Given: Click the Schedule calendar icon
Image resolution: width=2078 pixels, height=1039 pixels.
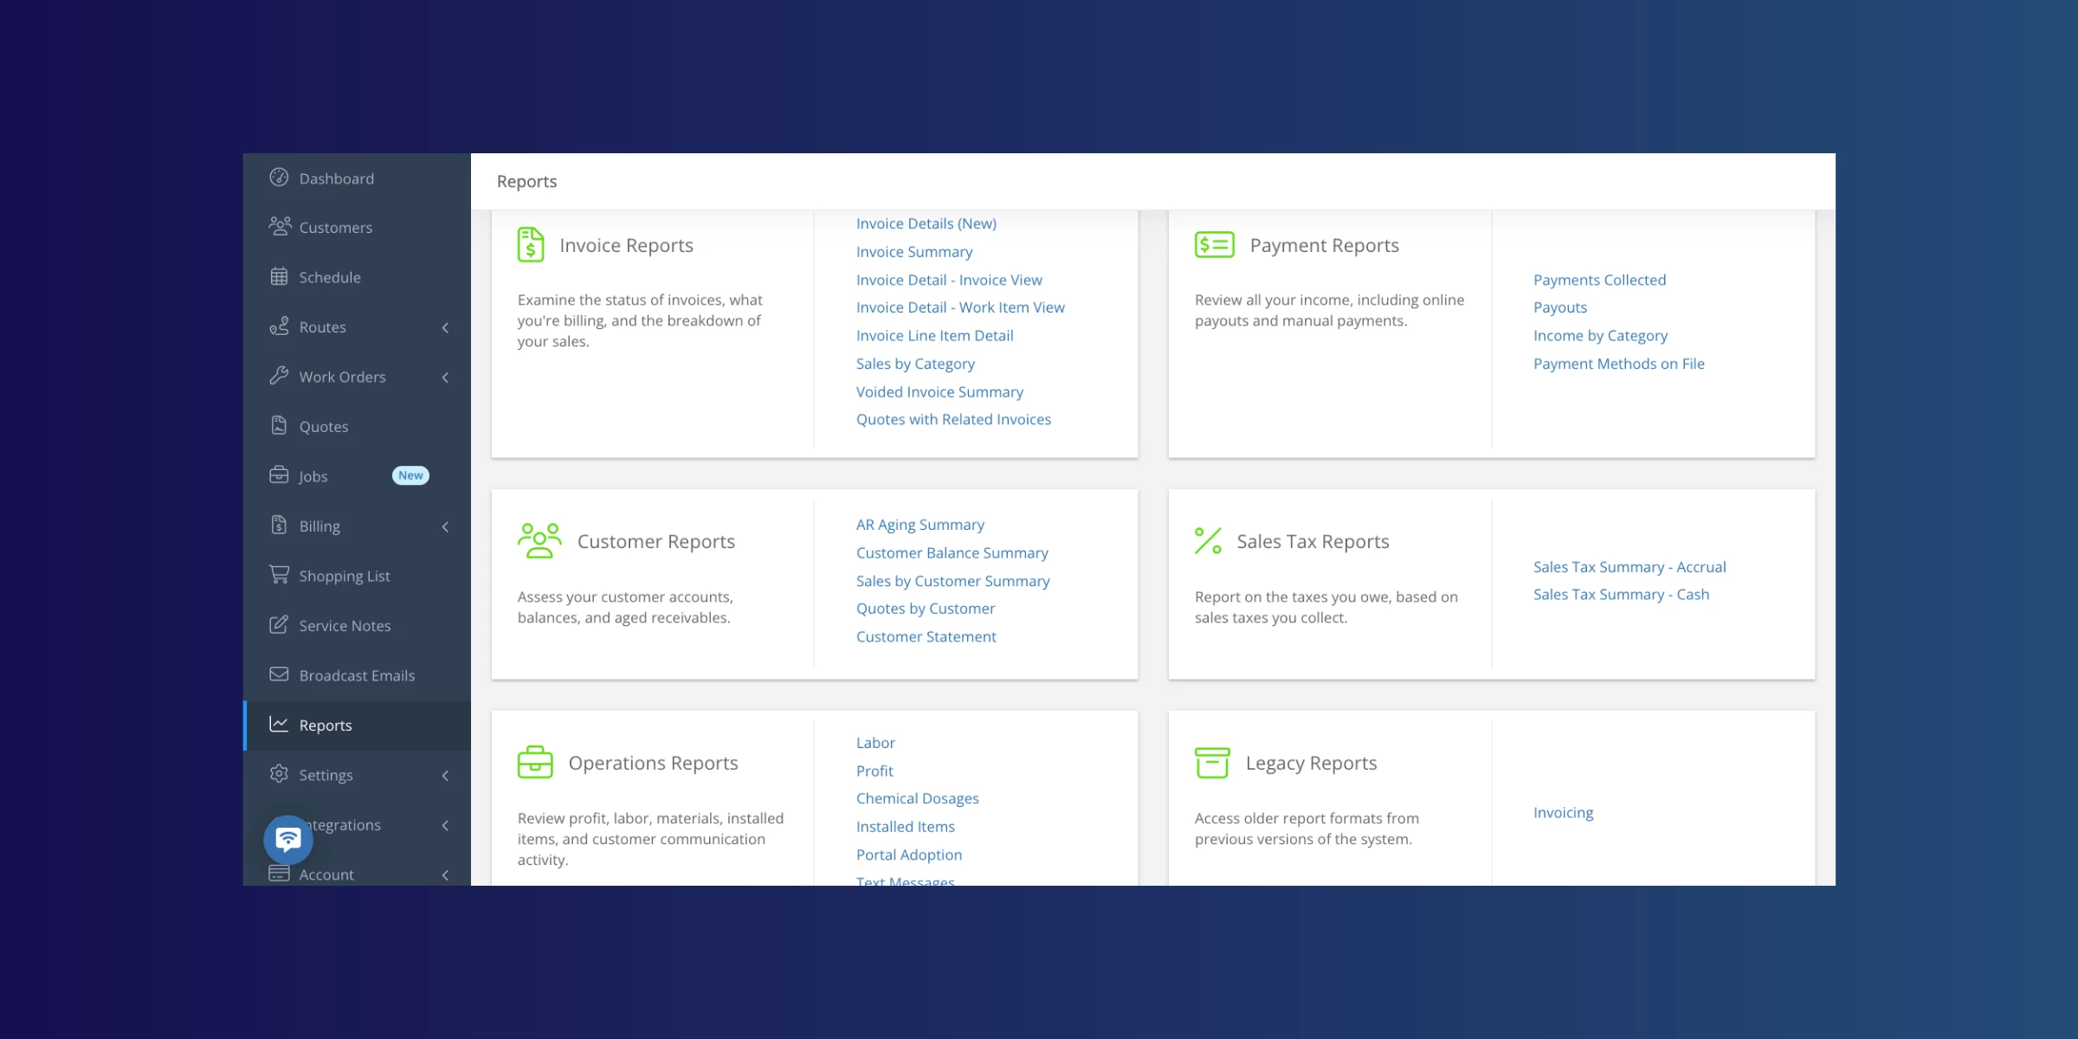Looking at the screenshot, I should [x=279, y=276].
